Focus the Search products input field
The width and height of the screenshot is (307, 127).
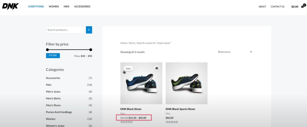pyautogui.click(x=66, y=30)
